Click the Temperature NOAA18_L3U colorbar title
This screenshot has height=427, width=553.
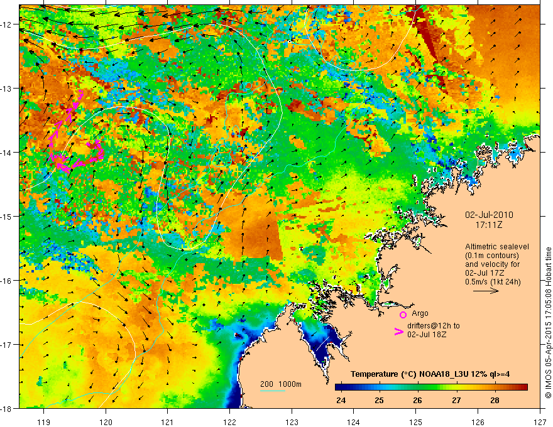430,374
